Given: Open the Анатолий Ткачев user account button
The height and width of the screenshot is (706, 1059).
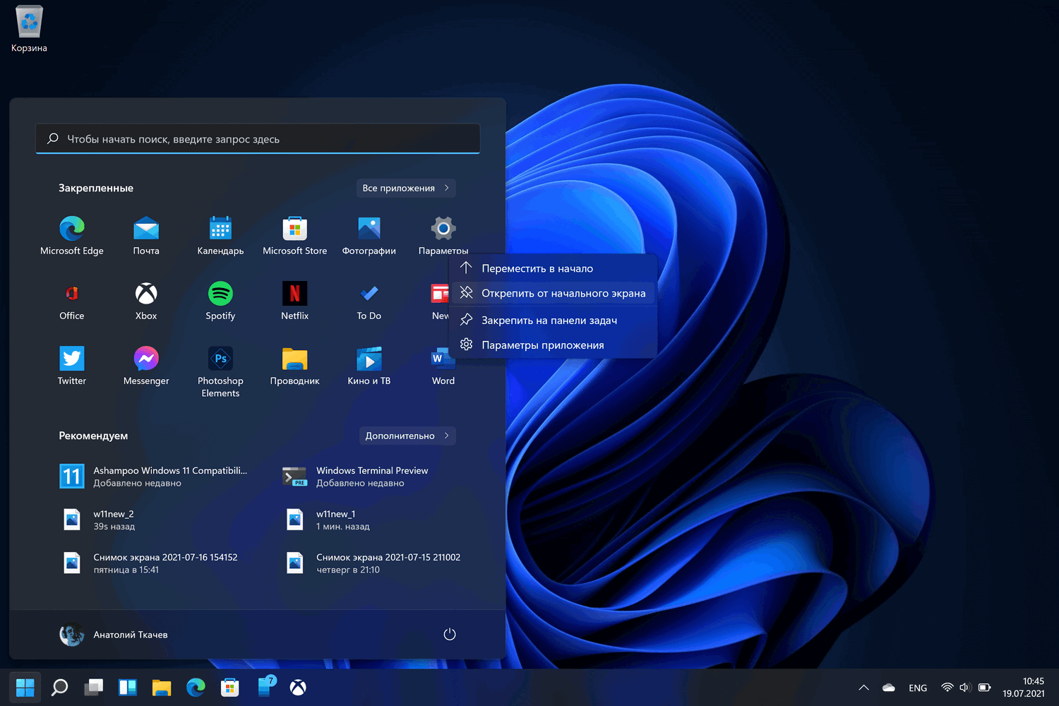Looking at the screenshot, I should (x=114, y=635).
